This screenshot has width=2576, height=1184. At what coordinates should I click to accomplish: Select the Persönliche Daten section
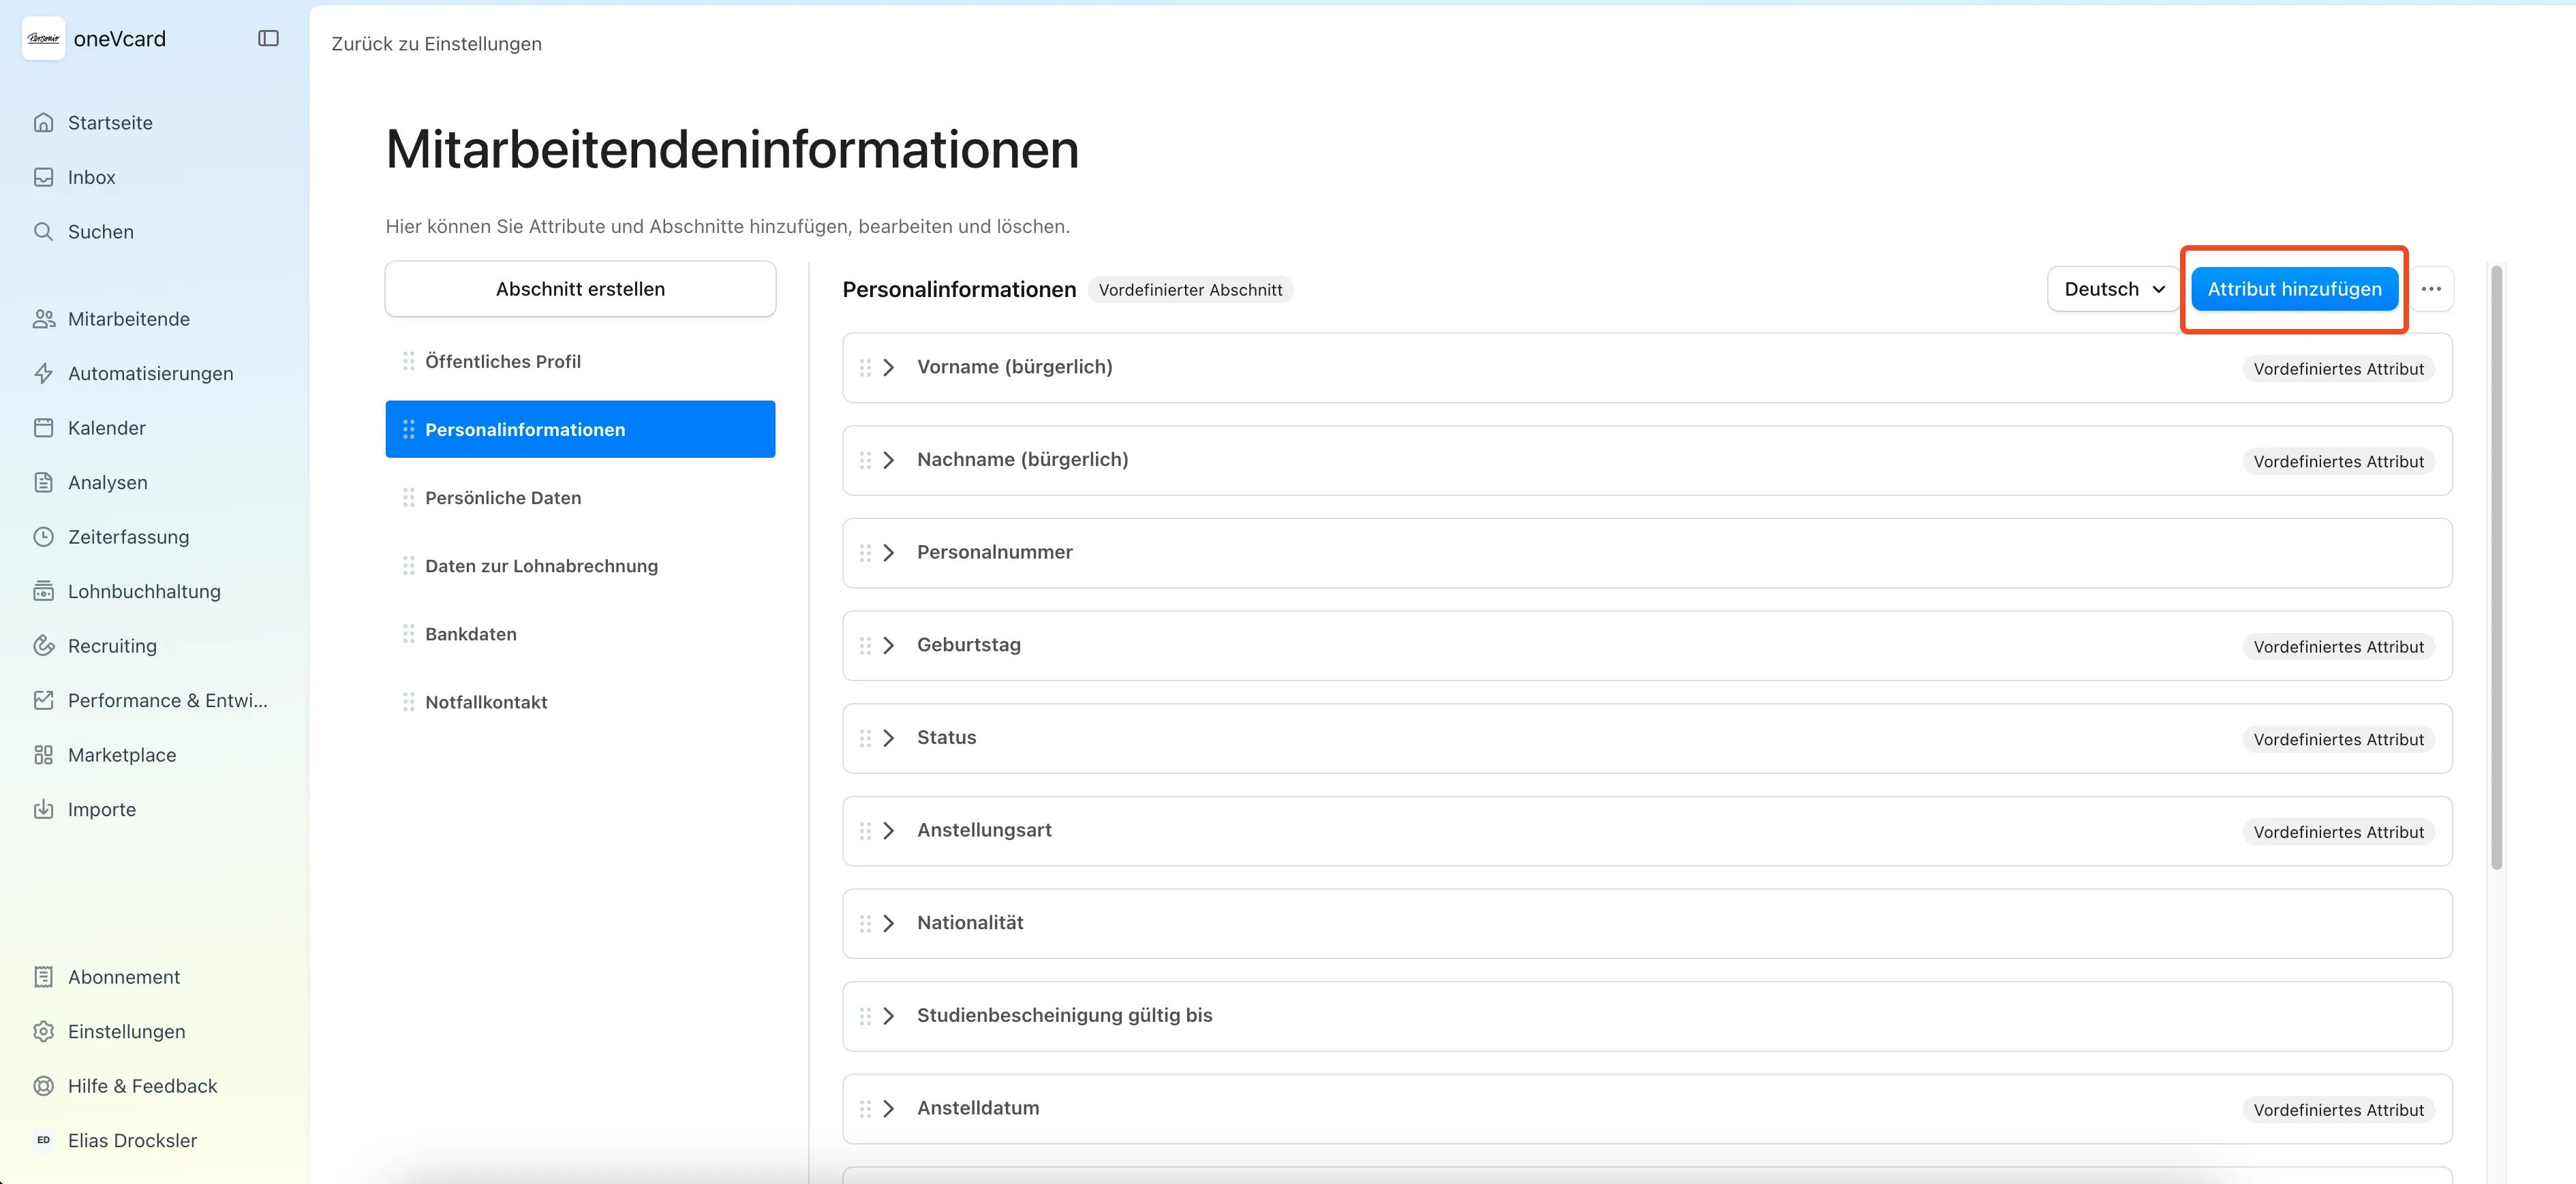click(580, 497)
